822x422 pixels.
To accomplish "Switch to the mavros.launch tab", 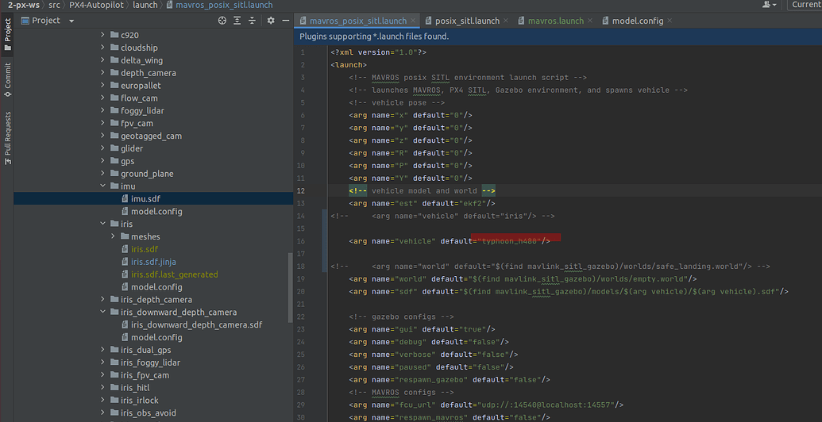I will click(x=555, y=21).
